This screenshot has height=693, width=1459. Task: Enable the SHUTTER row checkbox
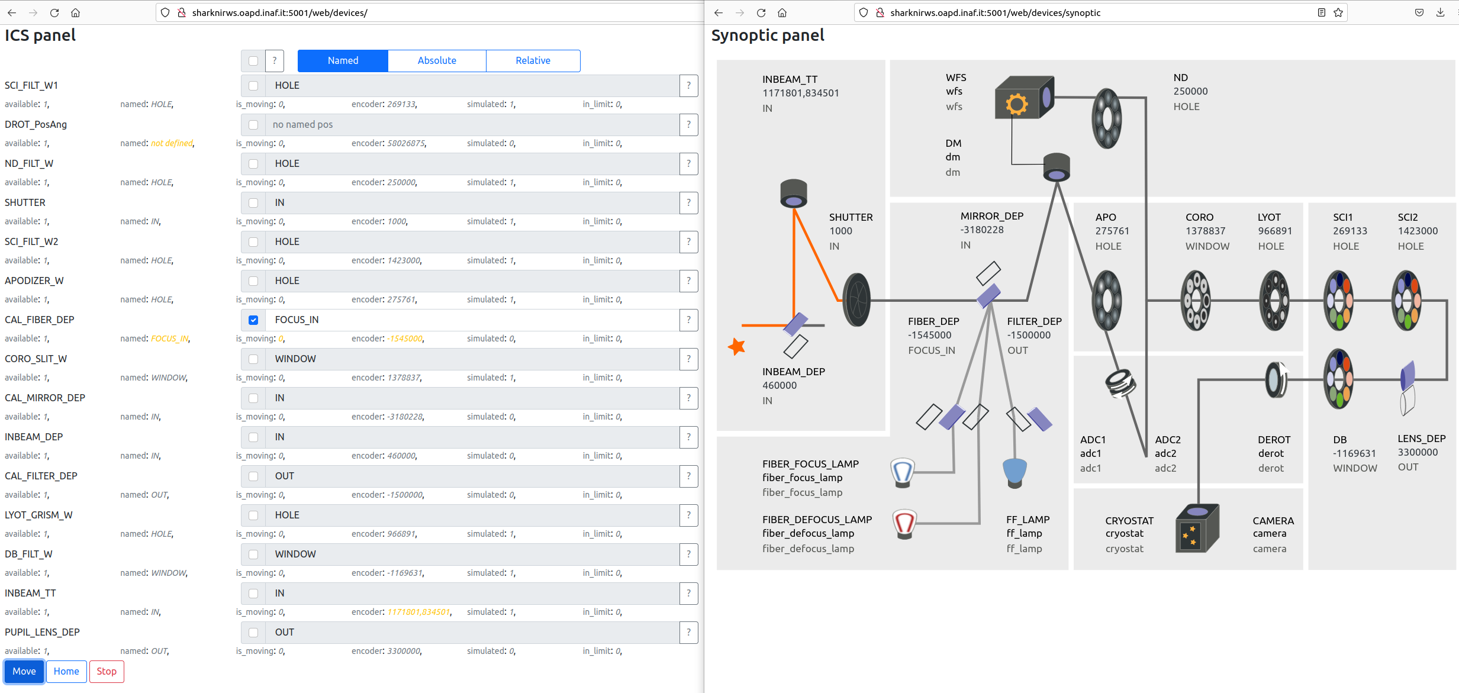[x=253, y=203]
